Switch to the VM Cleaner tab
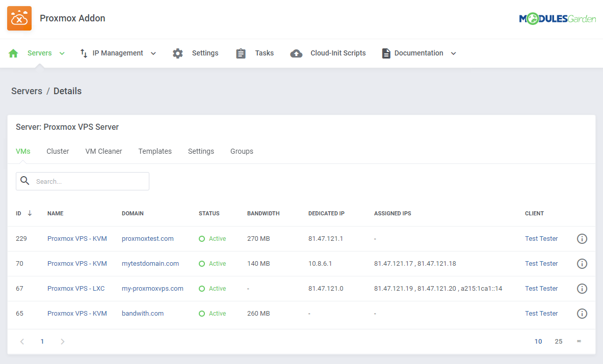603x364 pixels. (104, 151)
